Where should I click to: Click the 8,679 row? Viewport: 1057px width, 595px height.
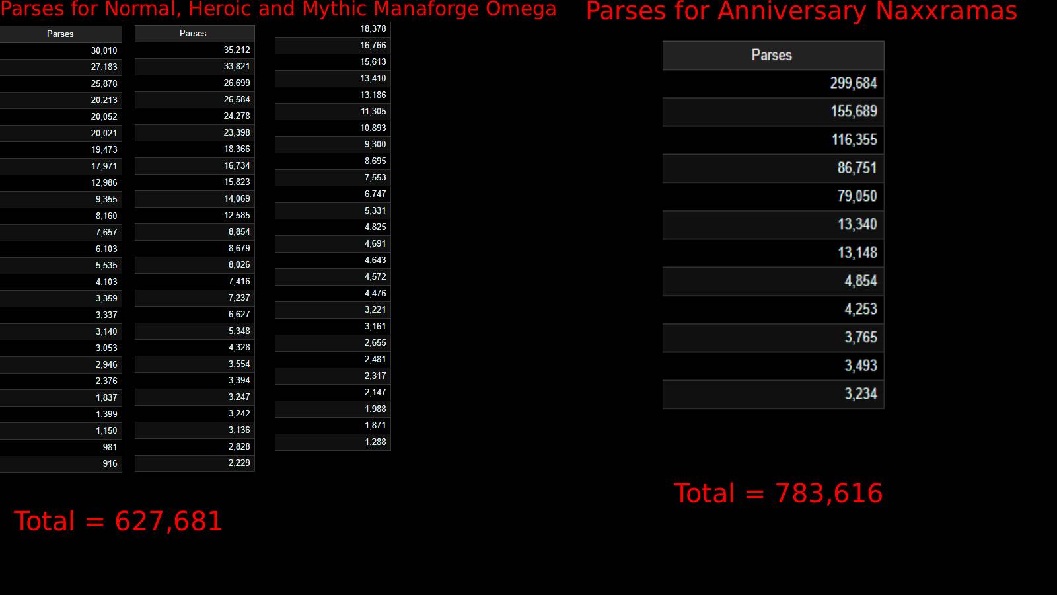(195, 248)
